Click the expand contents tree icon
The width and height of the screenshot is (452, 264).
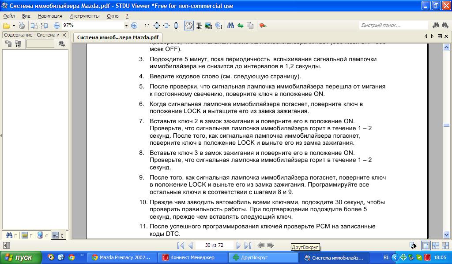tap(8, 44)
